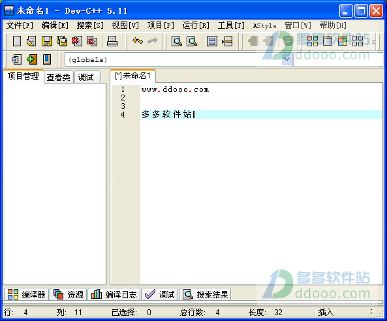The height and width of the screenshot is (321, 387).
Task: Click the Save All toolbar icon
Action: [x=62, y=41]
